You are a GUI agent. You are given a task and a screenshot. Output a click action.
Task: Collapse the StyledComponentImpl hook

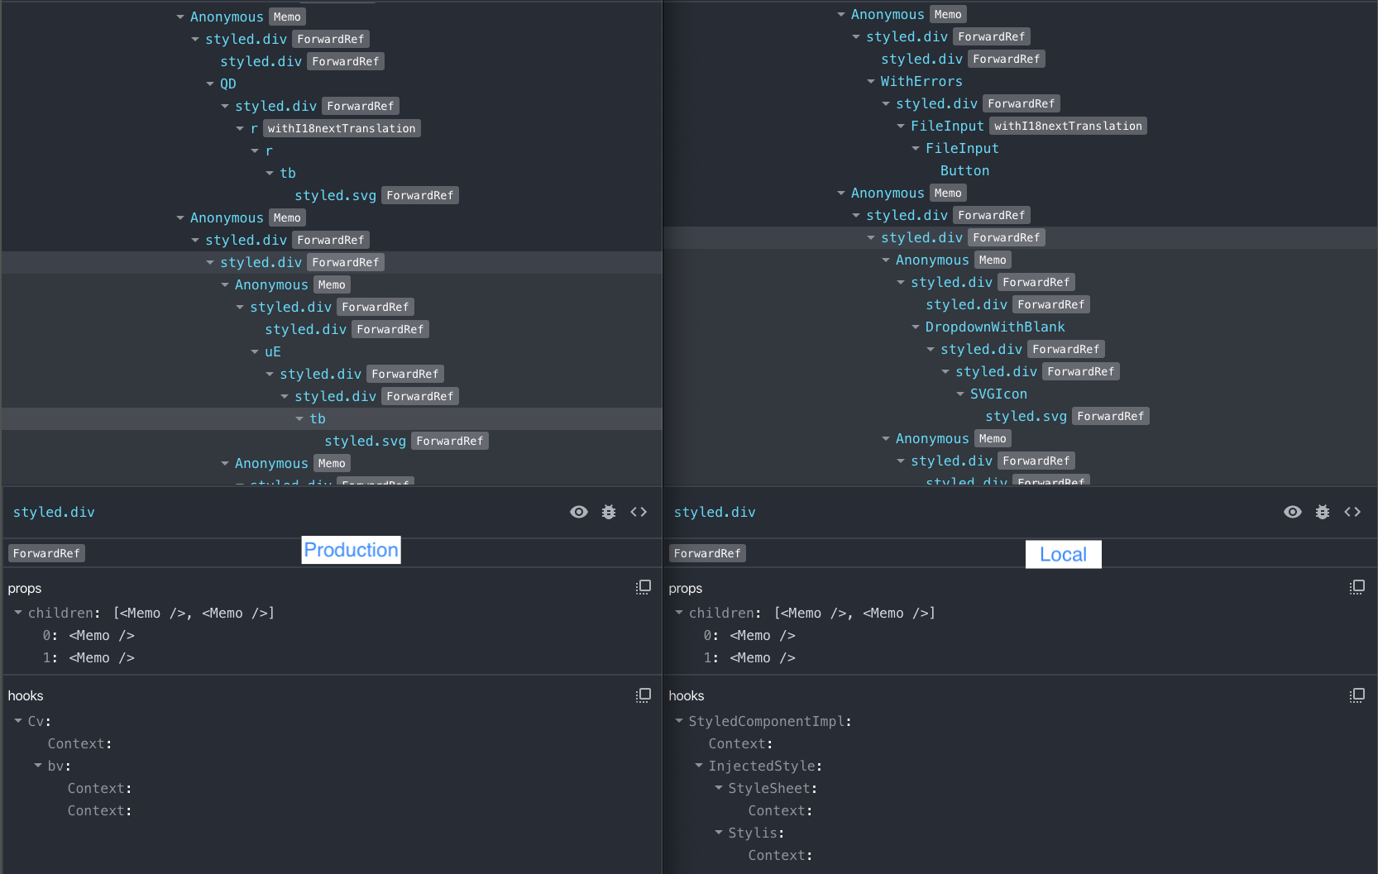[679, 721]
